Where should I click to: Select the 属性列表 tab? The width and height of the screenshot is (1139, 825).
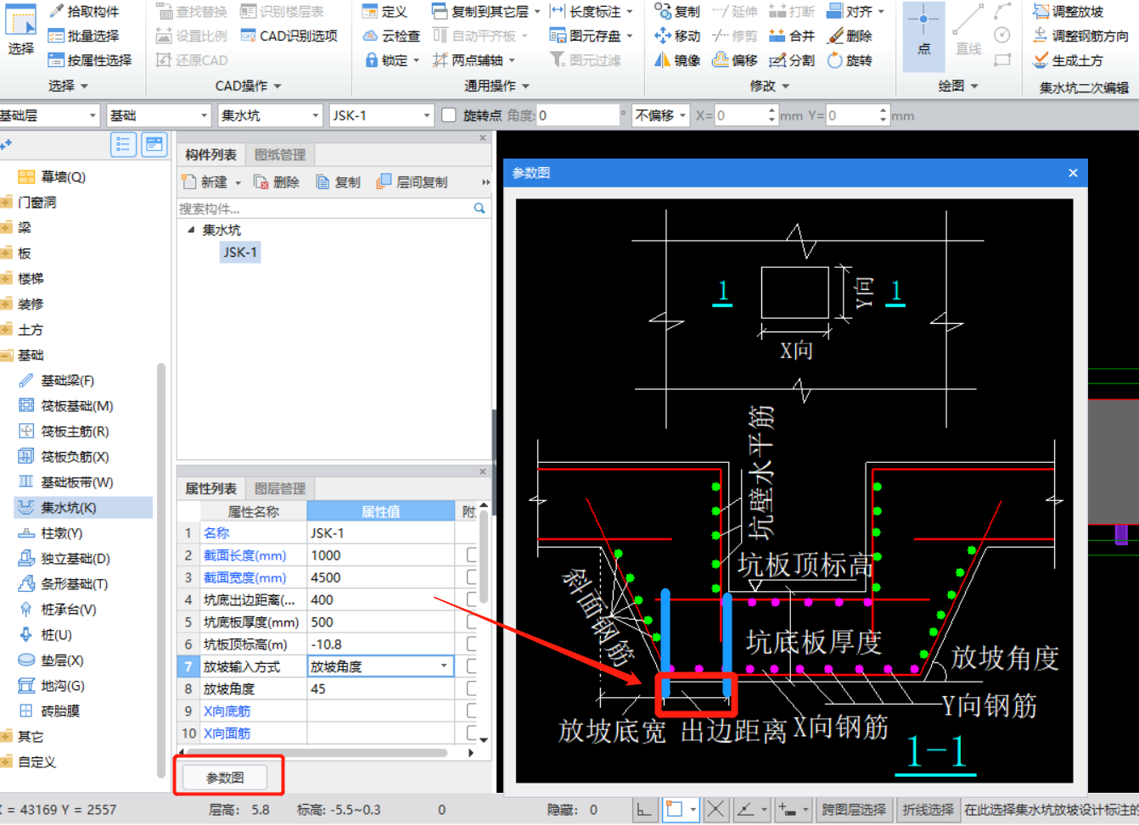tap(211, 488)
